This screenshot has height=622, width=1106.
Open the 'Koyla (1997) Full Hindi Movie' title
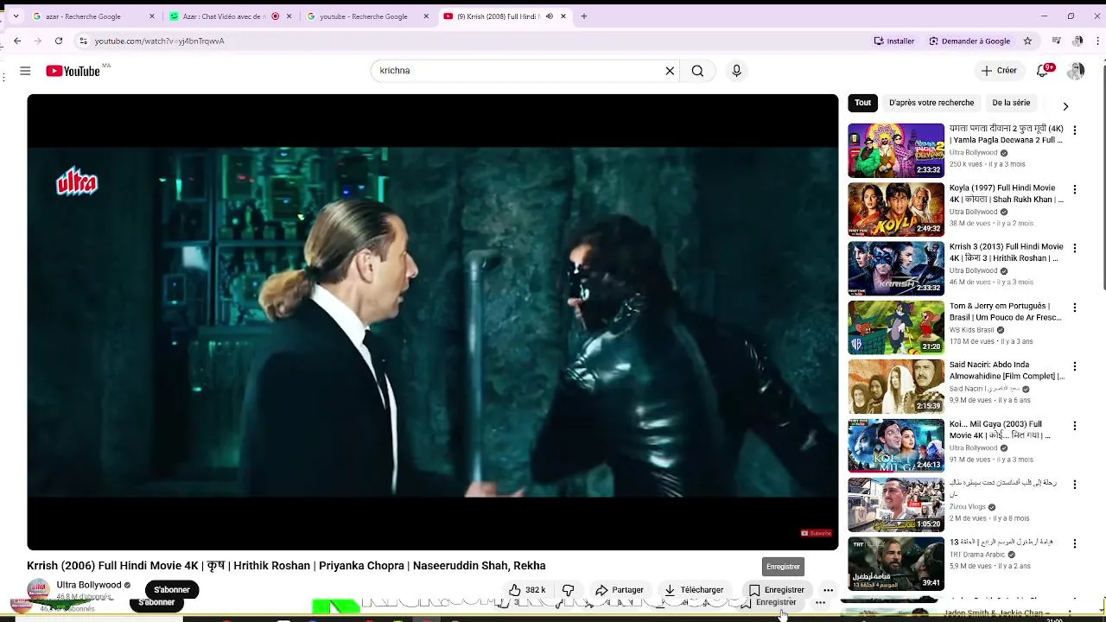(1007, 194)
